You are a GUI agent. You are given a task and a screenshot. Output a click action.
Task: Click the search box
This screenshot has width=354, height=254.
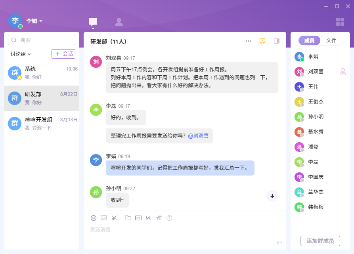tap(42, 40)
